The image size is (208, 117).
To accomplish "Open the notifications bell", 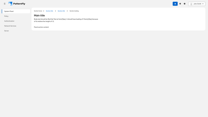I will tap(175, 4).
